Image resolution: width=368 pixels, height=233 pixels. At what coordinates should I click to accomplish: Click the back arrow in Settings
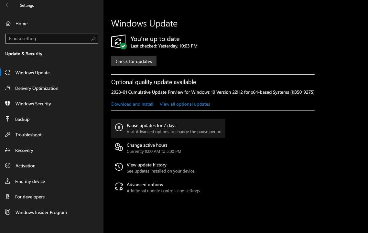coord(8,5)
